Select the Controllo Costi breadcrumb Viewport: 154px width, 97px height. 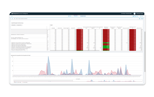point(83,16)
